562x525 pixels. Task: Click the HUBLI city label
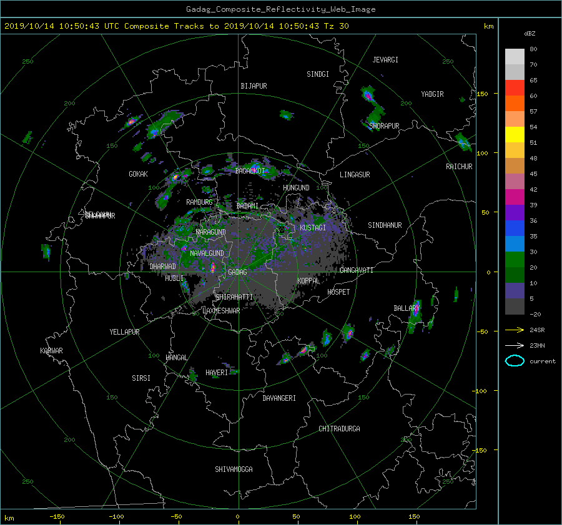[174, 278]
